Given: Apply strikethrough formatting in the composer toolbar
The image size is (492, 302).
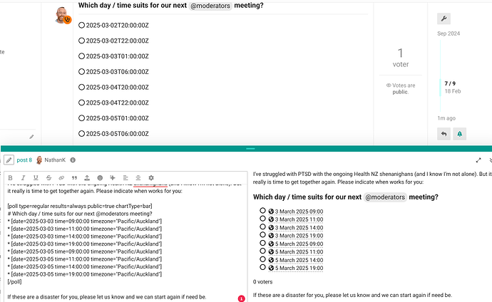Looking at the screenshot, I should pos(48,177).
